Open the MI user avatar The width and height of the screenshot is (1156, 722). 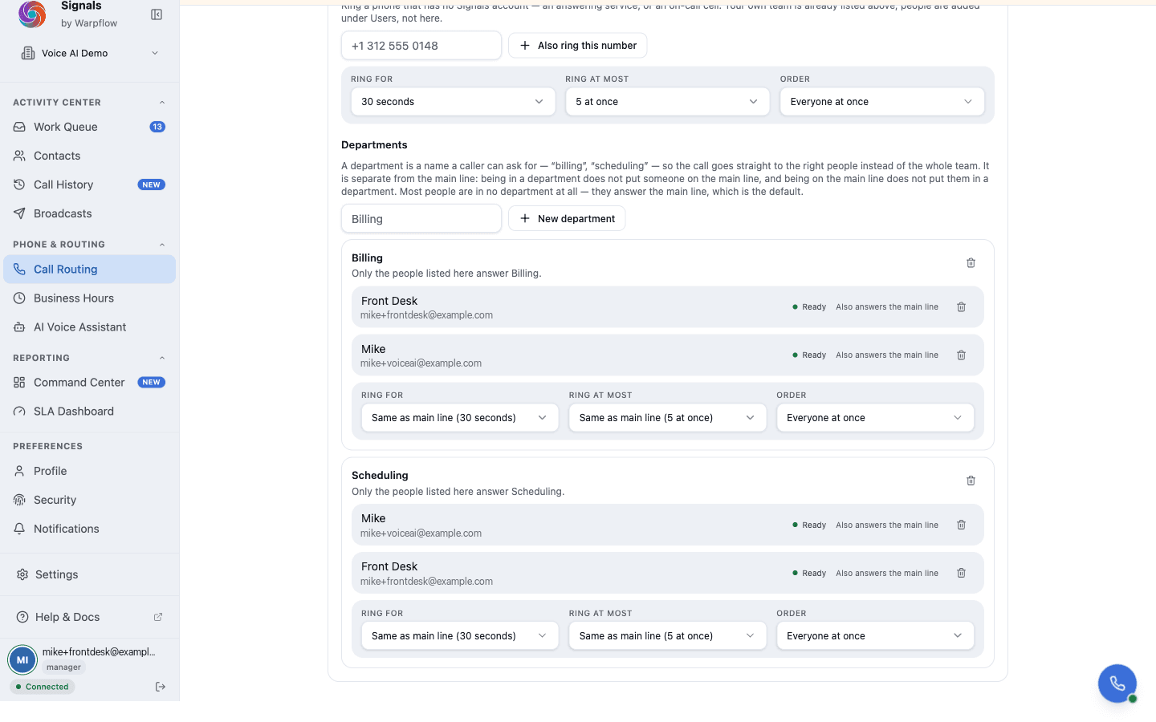[22, 660]
